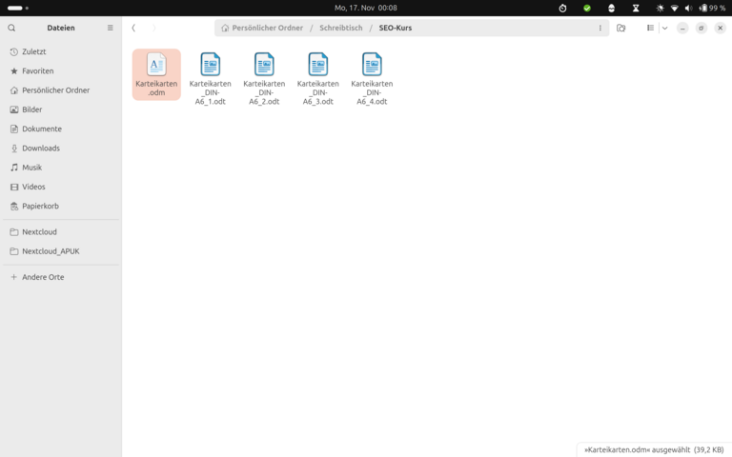Screen dimensions: 732x457
Task: Select the Karteikarten_DIN-A6_4.odt document icon
Action: pos(372,65)
